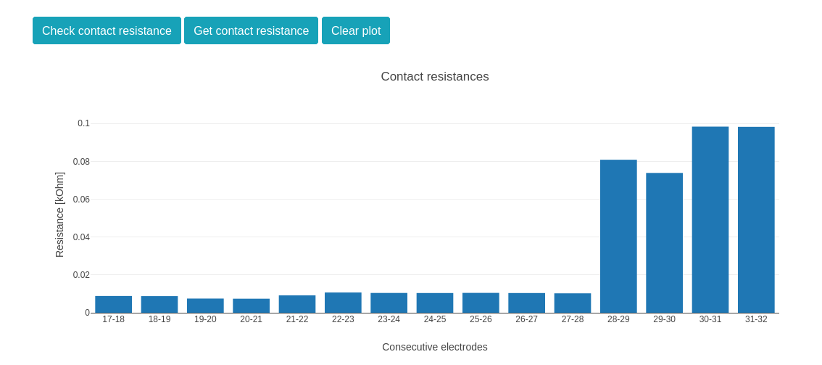Select the 23-24 resistance bar
This screenshot has width=822, height=365.
coord(389,303)
